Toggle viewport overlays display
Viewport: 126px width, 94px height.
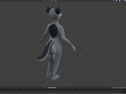120,1
